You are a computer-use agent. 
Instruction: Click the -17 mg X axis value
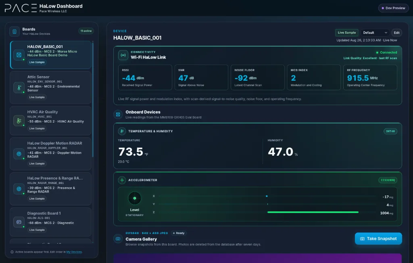click(x=388, y=197)
